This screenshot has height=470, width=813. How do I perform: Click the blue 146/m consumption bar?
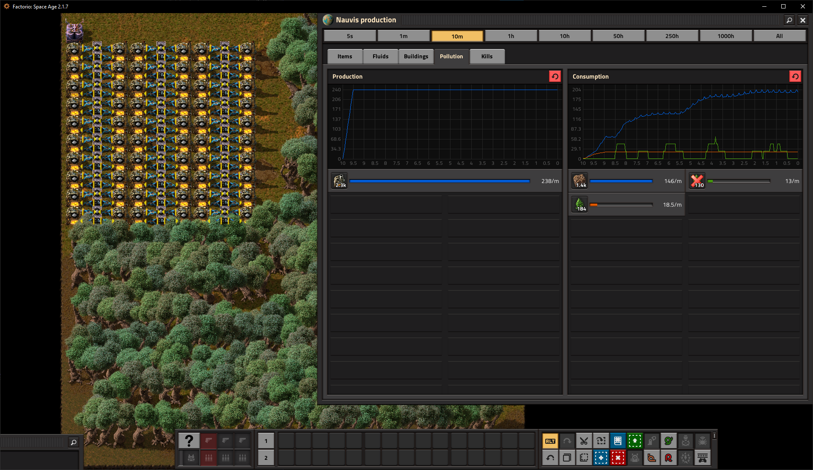(621, 181)
